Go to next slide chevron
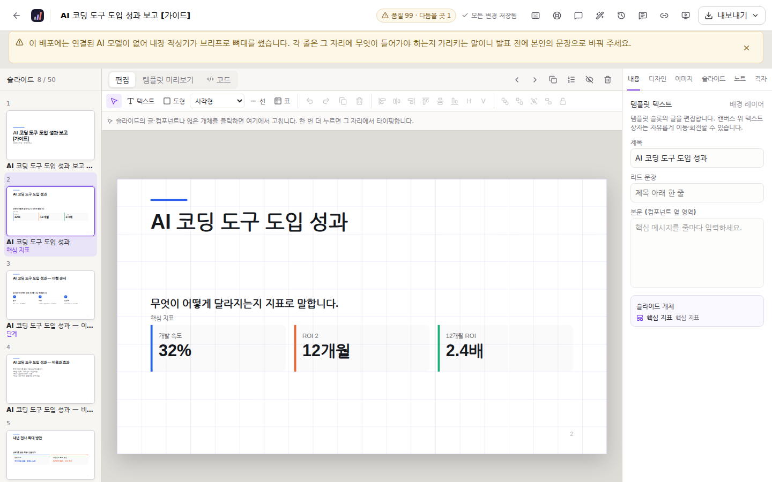Viewport: 772px width, 482px height. [x=535, y=80]
